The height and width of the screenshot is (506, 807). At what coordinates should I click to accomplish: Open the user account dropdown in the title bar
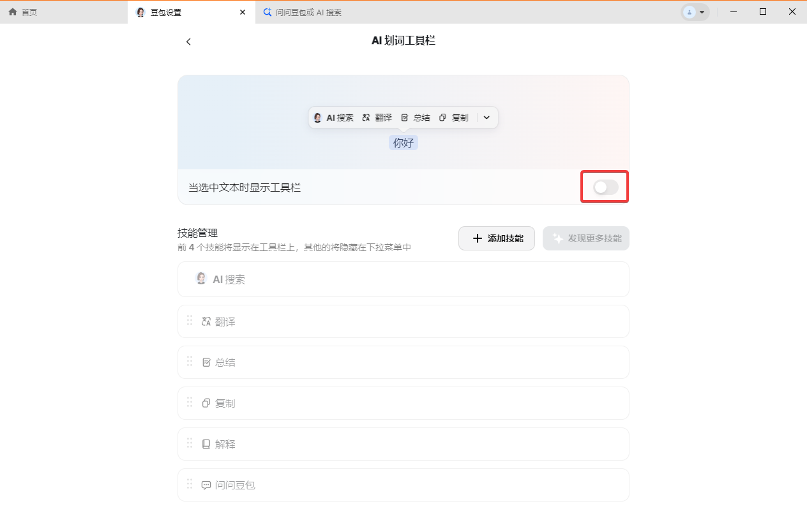pos(695,11)
